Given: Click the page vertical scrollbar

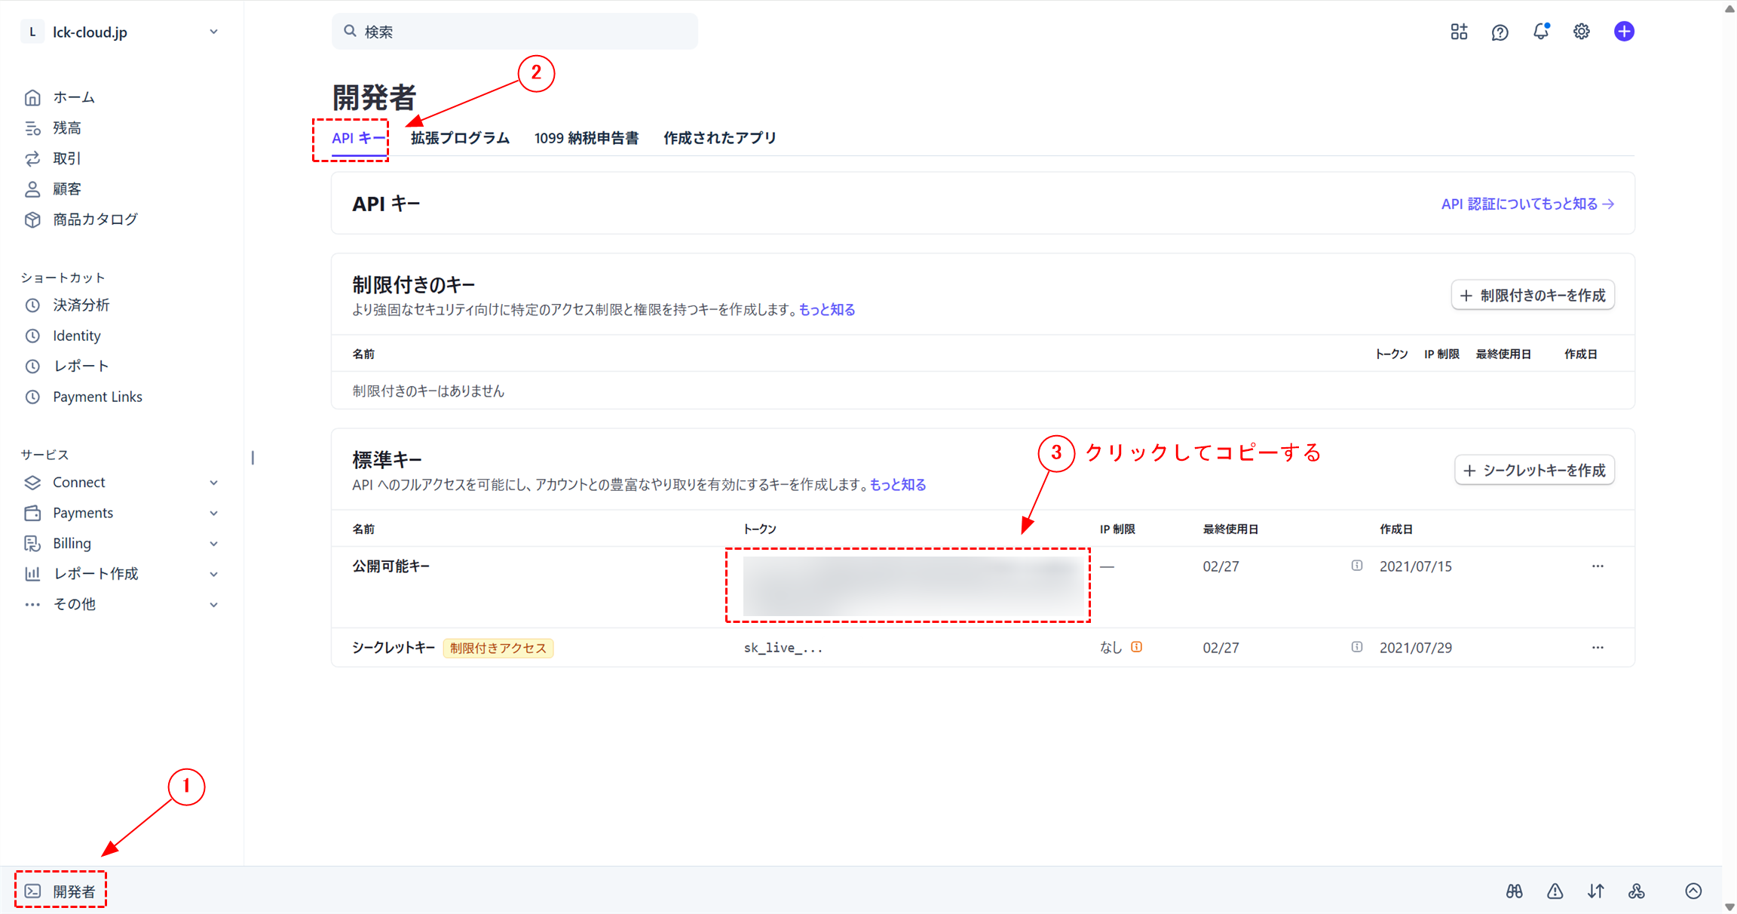Looking at the screenshot, I should click(1729, 457).
